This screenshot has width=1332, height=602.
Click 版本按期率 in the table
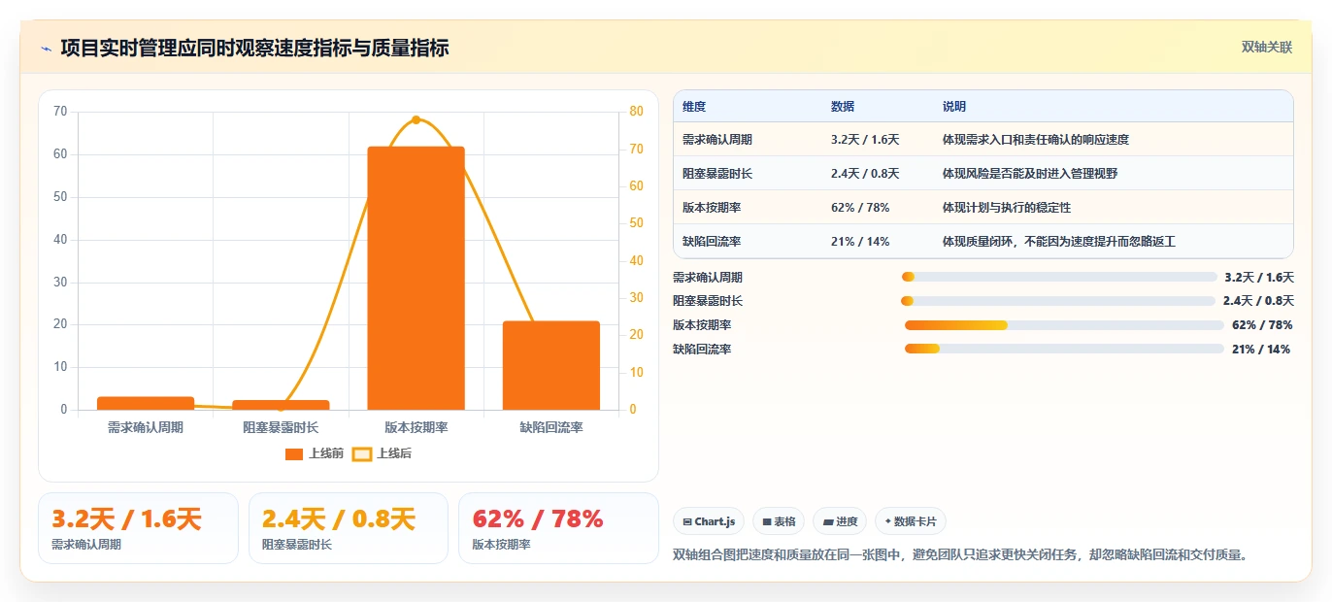712,208
